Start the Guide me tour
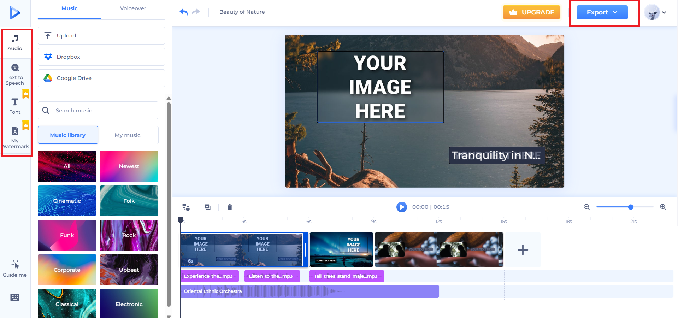This screenshot has height=318, width=678. tap(15, 269)
